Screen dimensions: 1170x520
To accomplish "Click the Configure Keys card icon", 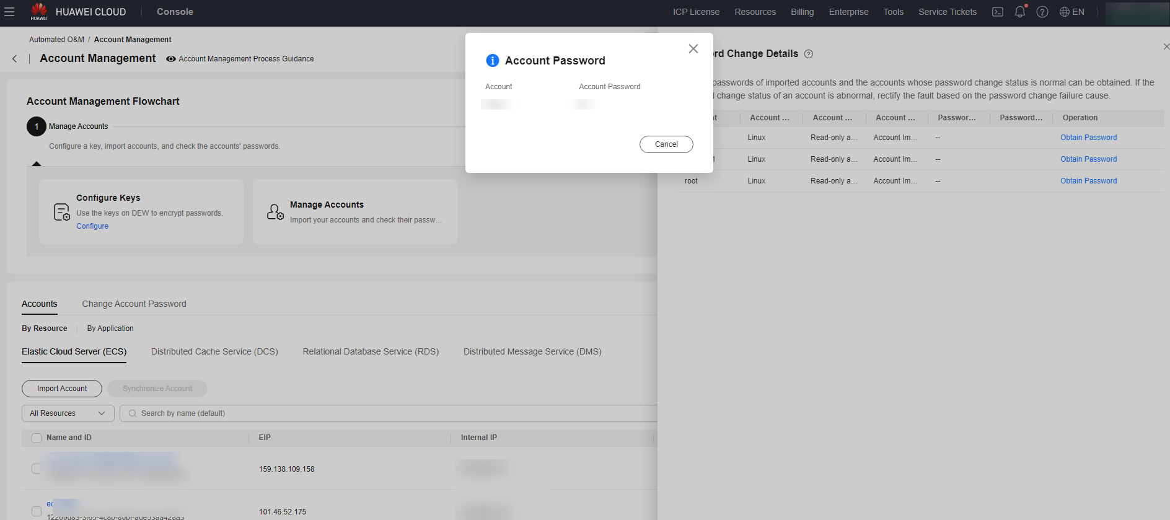I will point(62,212).
